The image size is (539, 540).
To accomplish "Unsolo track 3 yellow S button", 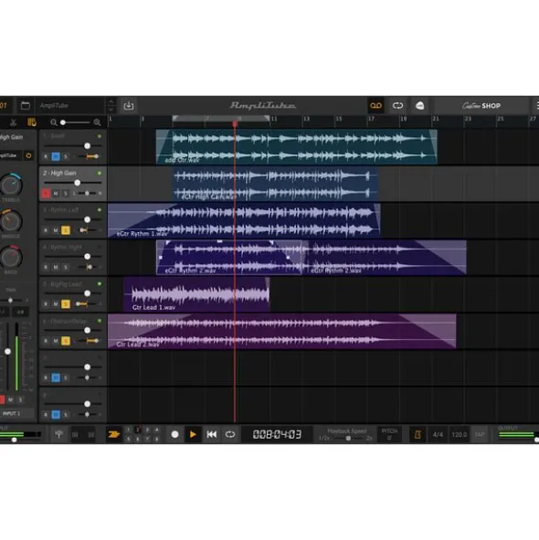I will tap(66, 230).
